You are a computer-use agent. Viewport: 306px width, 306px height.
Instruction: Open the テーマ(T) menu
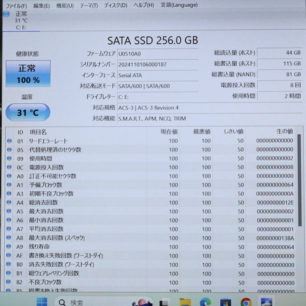89,6
